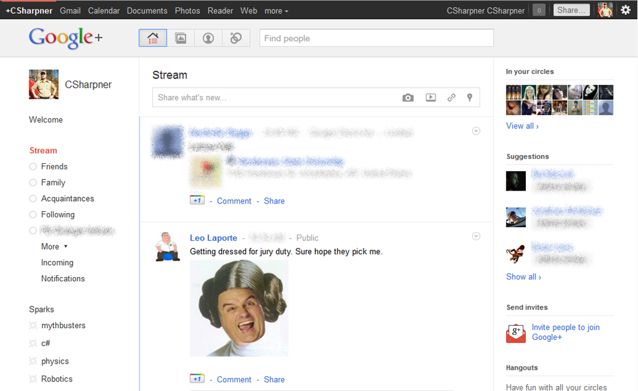Image resolution: width=638 pixels, height=391 pixels.
Task: Click the Find people search box
Action: tap(376, 38)
